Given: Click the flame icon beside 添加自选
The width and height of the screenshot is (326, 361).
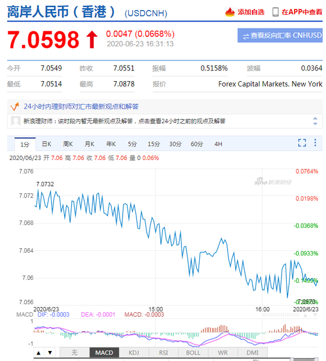Looking at the screenshot, I should 229,12.
